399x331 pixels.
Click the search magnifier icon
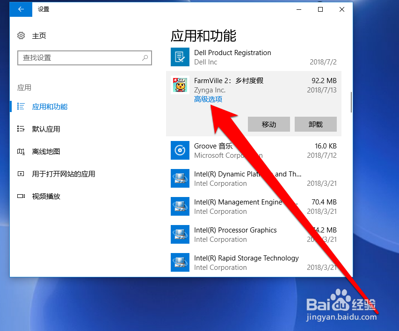[x=145, y=58]
